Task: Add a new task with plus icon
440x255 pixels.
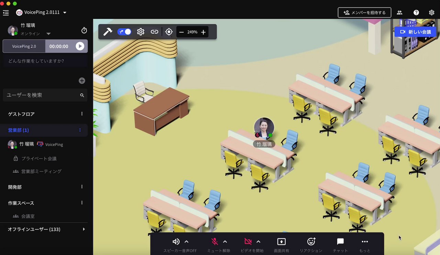Action: pyautogui.click(x=82, y=81)
